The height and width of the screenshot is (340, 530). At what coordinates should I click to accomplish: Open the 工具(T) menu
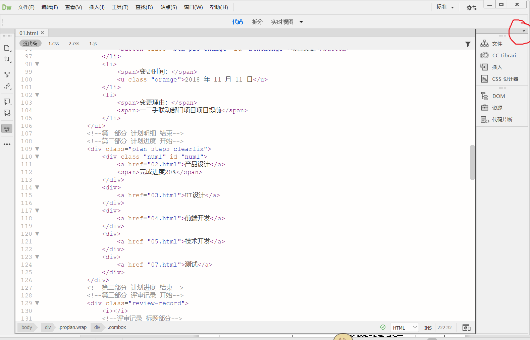pyautogui.click(x=120, y=7)
